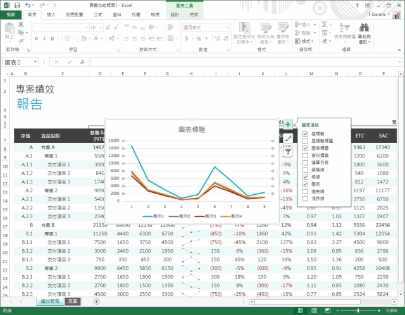
Task: Increase font size with the larger A icon
Action: coord(108,27)
